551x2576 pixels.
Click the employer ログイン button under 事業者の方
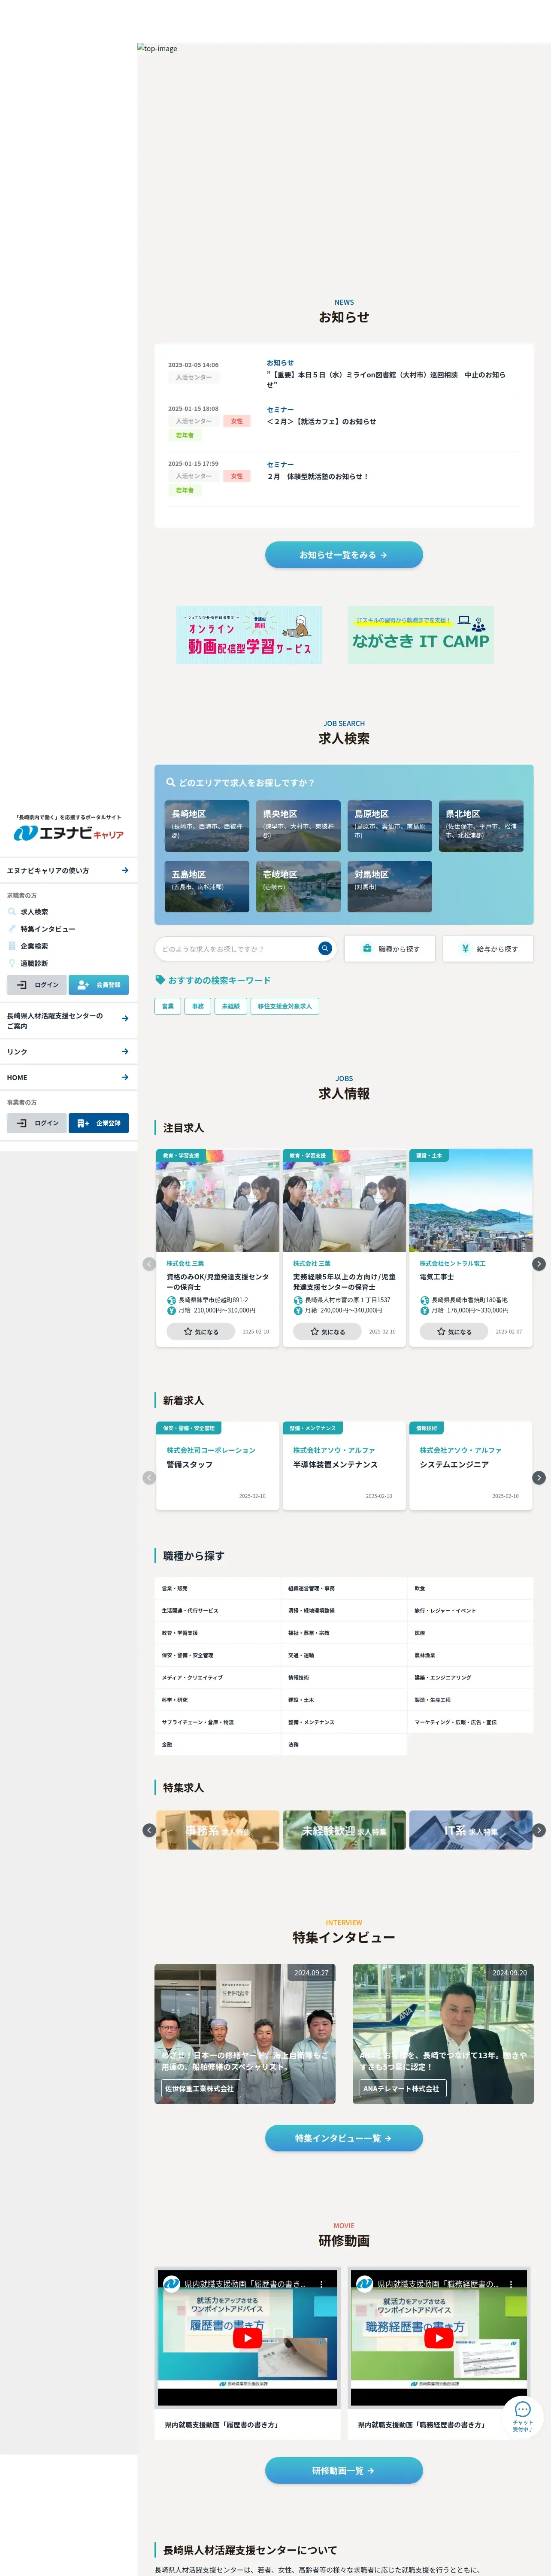[37, 1123]
